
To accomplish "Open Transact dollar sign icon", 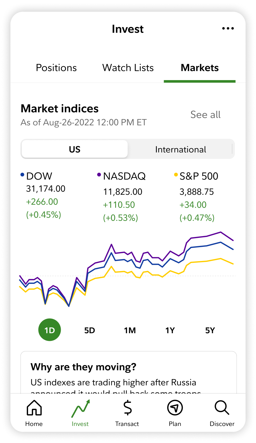I will [x=128, y=408].
